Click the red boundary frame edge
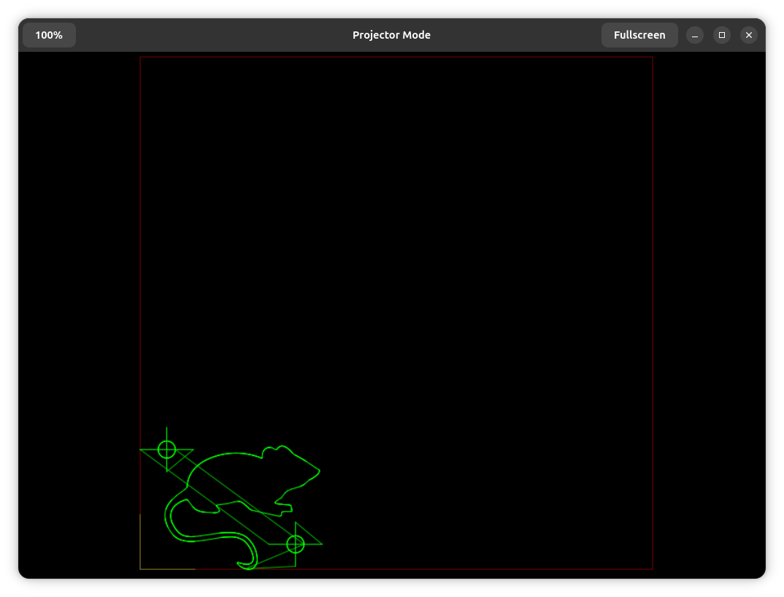Image resolution: width=784 pixels, height=597 pixels. [x=652, y=314]
